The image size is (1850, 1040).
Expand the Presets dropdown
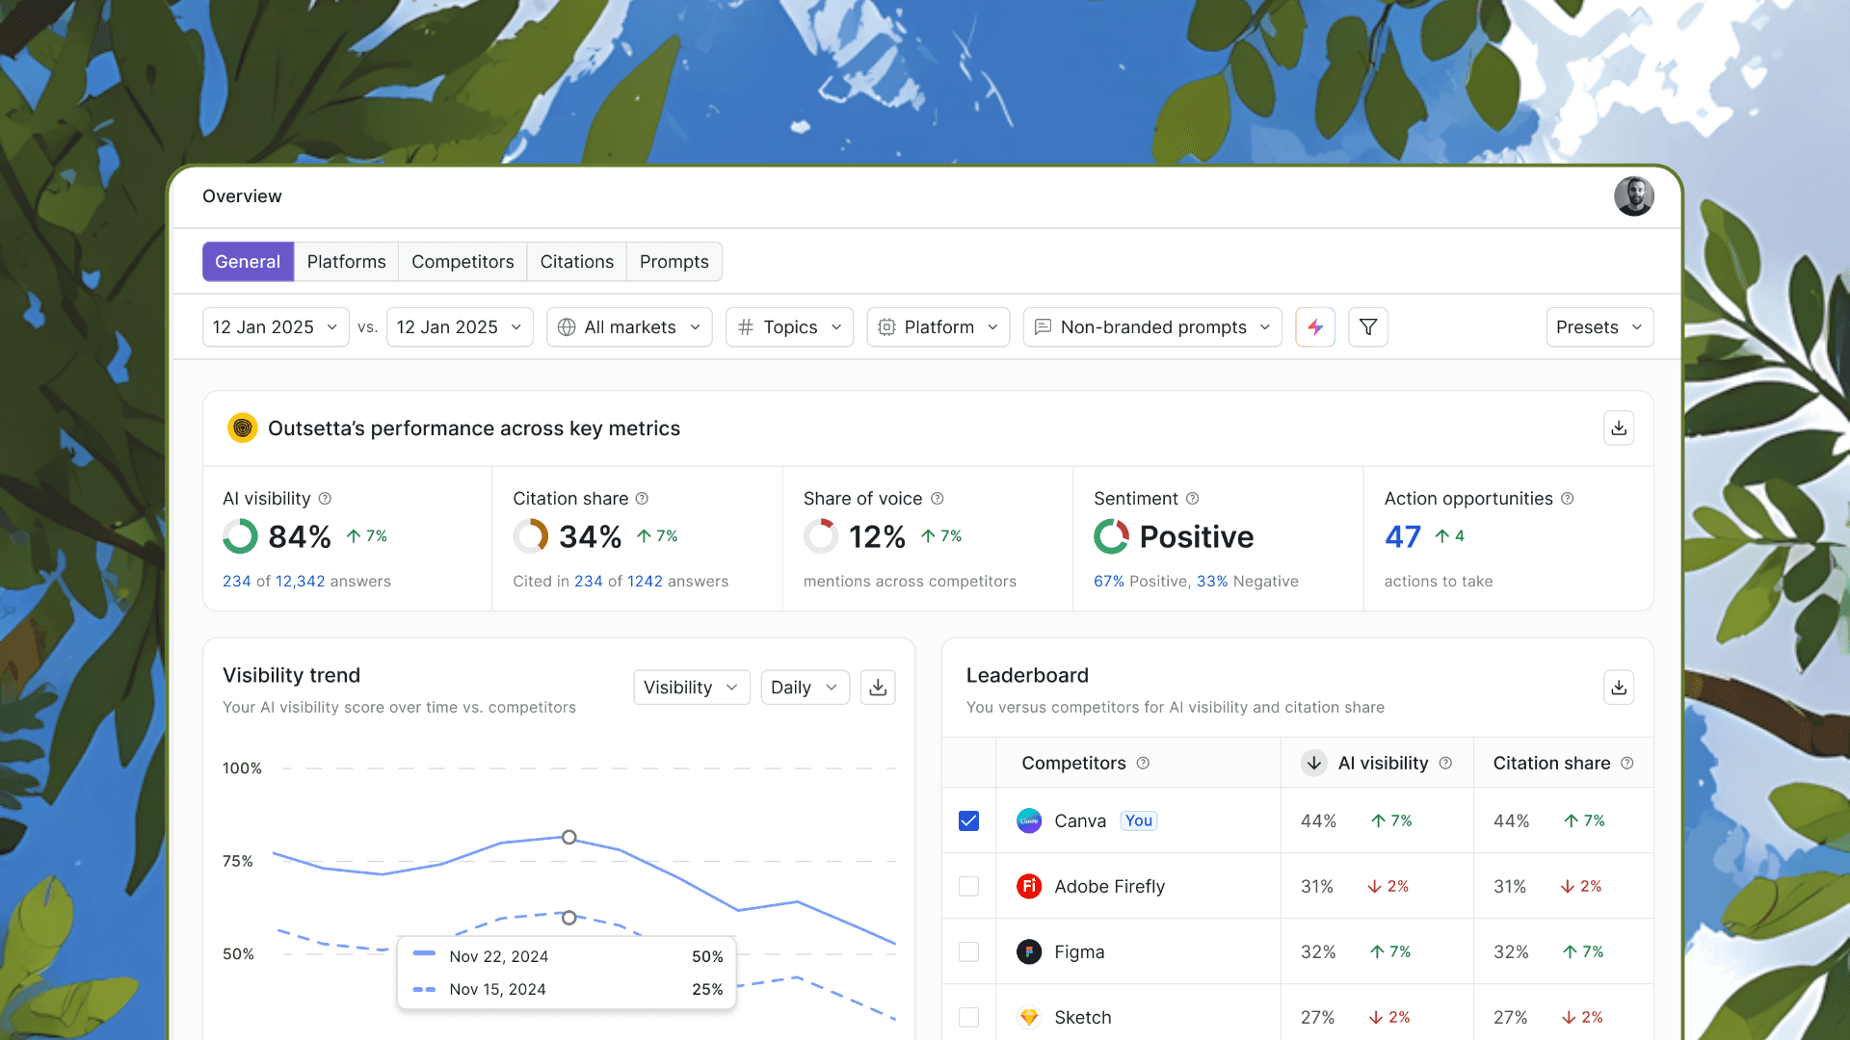(x=1599, y=327)
